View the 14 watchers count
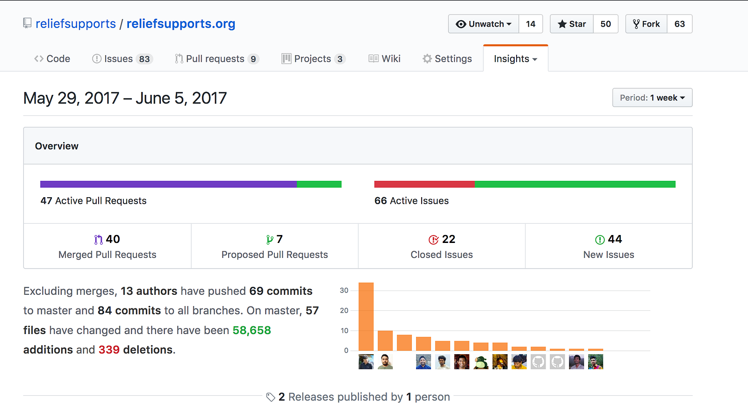Screen dimensions: 748x406 531,24
